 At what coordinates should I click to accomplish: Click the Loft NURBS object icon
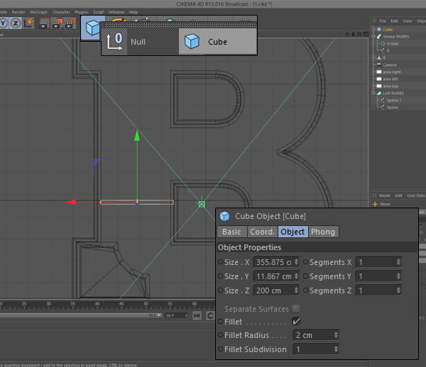tap(379, 94)
